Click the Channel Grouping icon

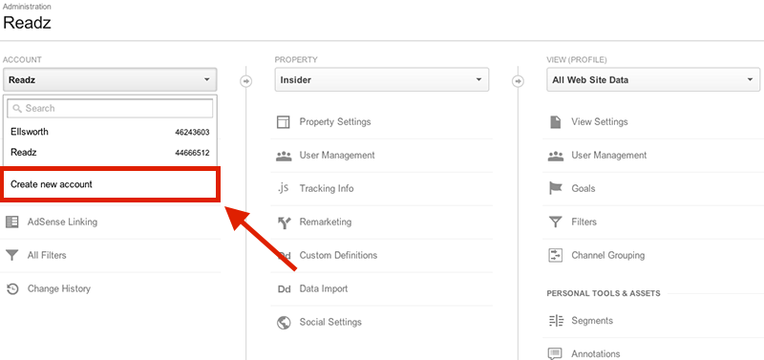[x=556, y=255]
